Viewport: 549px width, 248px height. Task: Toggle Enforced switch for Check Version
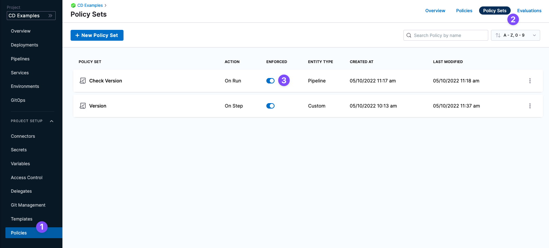(270, 81)
